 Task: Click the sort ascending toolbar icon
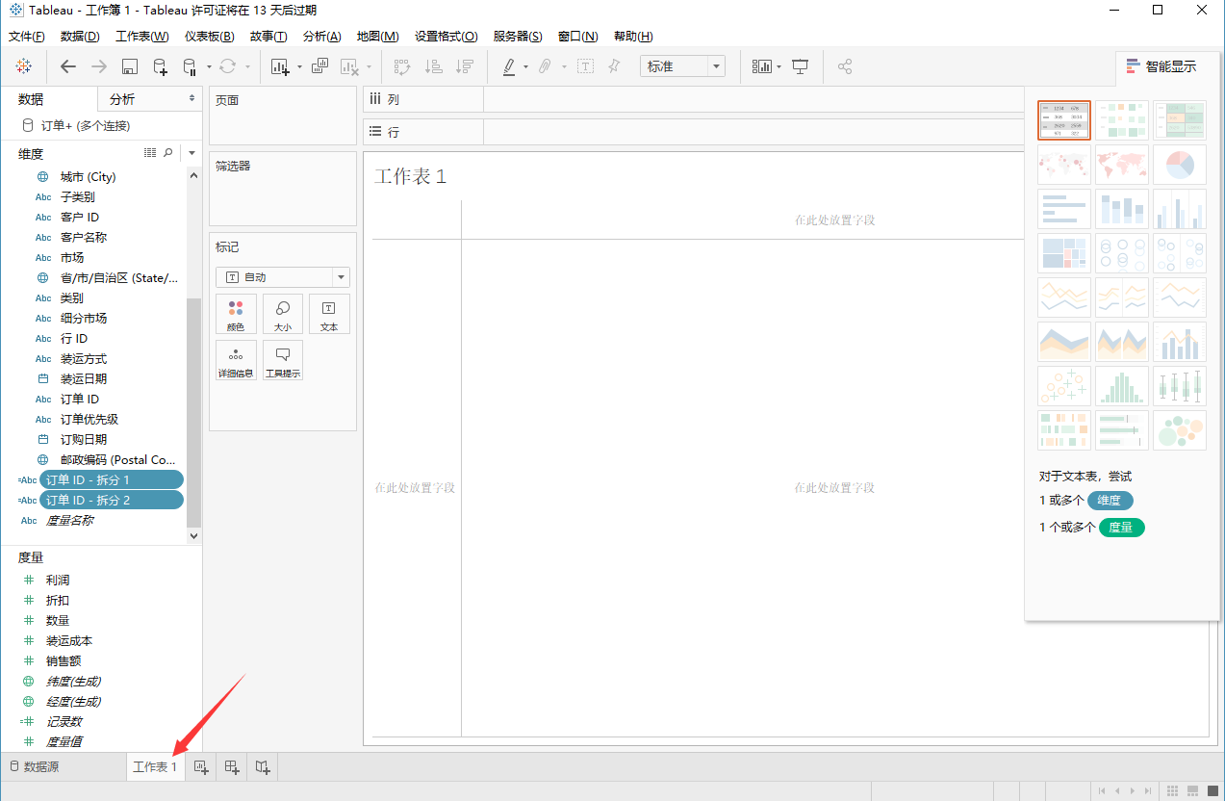click(x=433, y=67)
